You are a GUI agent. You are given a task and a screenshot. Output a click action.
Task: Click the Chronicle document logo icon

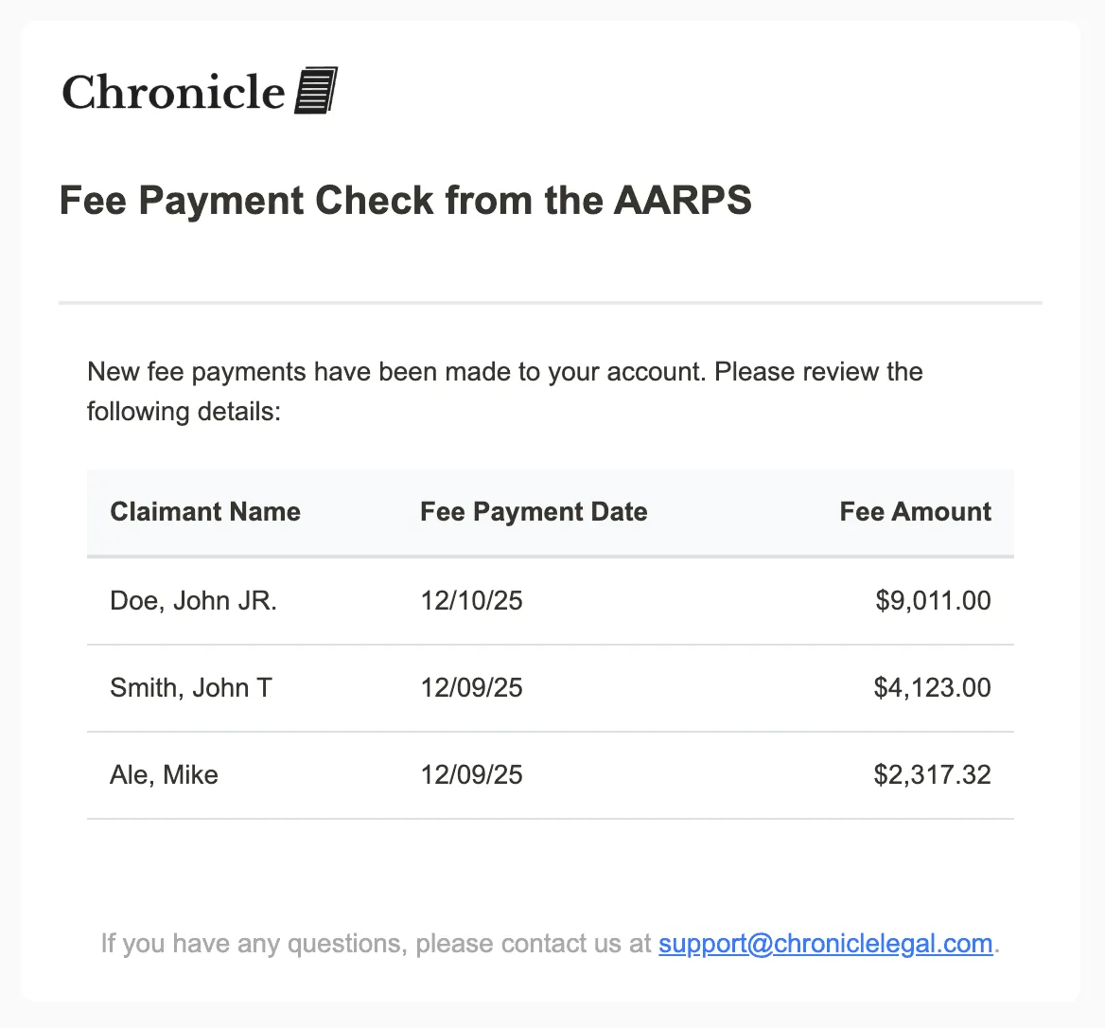click(316, 91)
